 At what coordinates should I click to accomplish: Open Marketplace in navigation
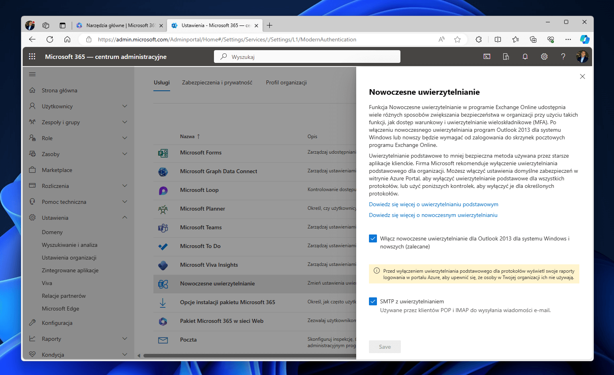(57, 170)
